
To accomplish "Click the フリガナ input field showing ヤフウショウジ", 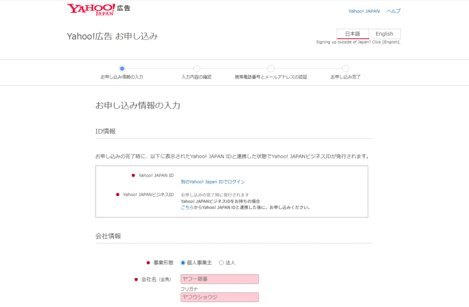I will 219,297.
